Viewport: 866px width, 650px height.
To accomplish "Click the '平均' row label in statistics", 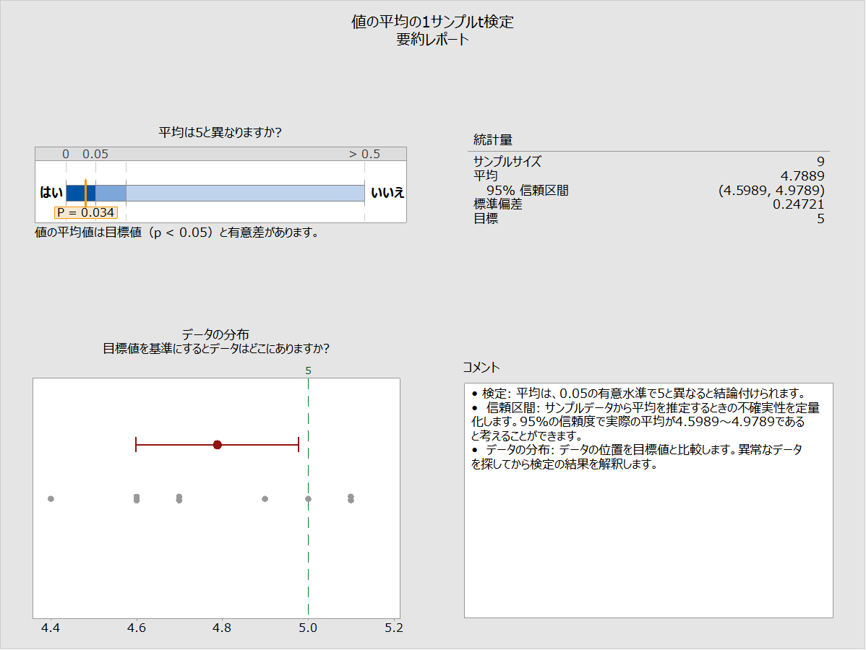I will 486,176.
